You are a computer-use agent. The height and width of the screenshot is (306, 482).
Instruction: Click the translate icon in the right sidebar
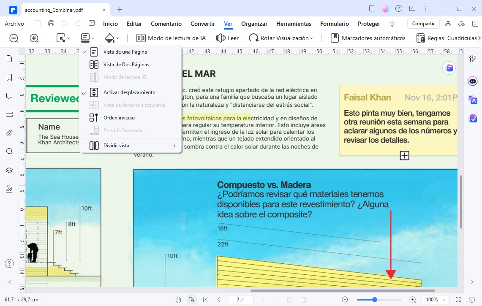point(473,100)
